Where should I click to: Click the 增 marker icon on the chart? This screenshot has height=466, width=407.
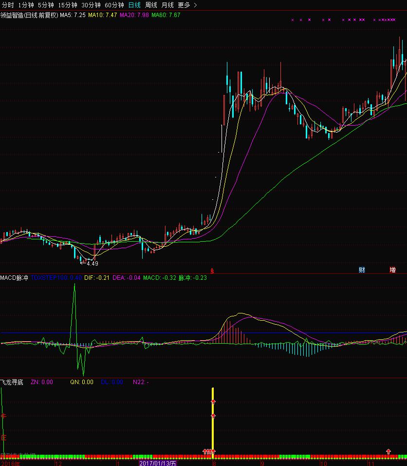pos(392,270)
